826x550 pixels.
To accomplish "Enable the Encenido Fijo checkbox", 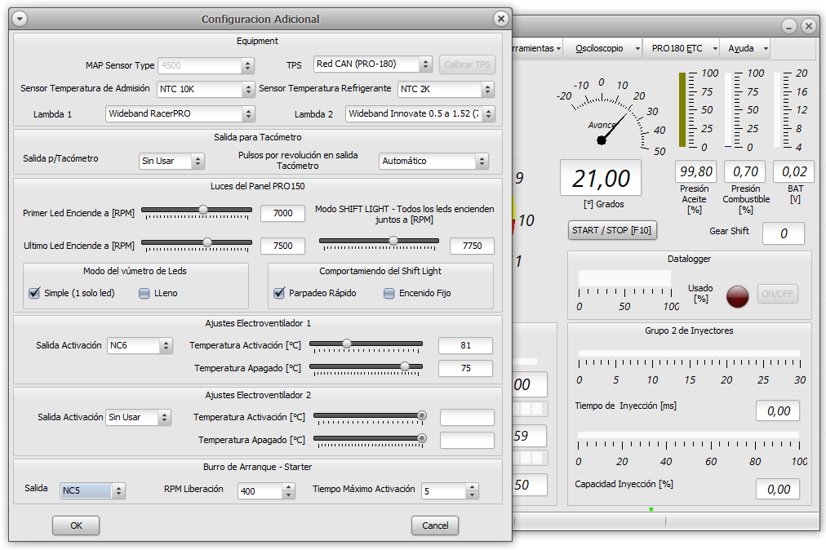I will point(389,294).
